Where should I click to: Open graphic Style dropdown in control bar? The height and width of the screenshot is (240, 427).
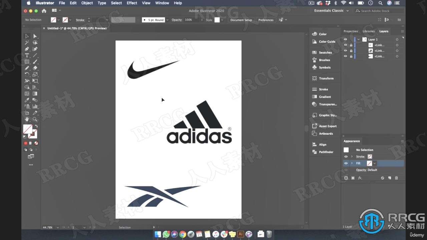[x=222, y=20]
